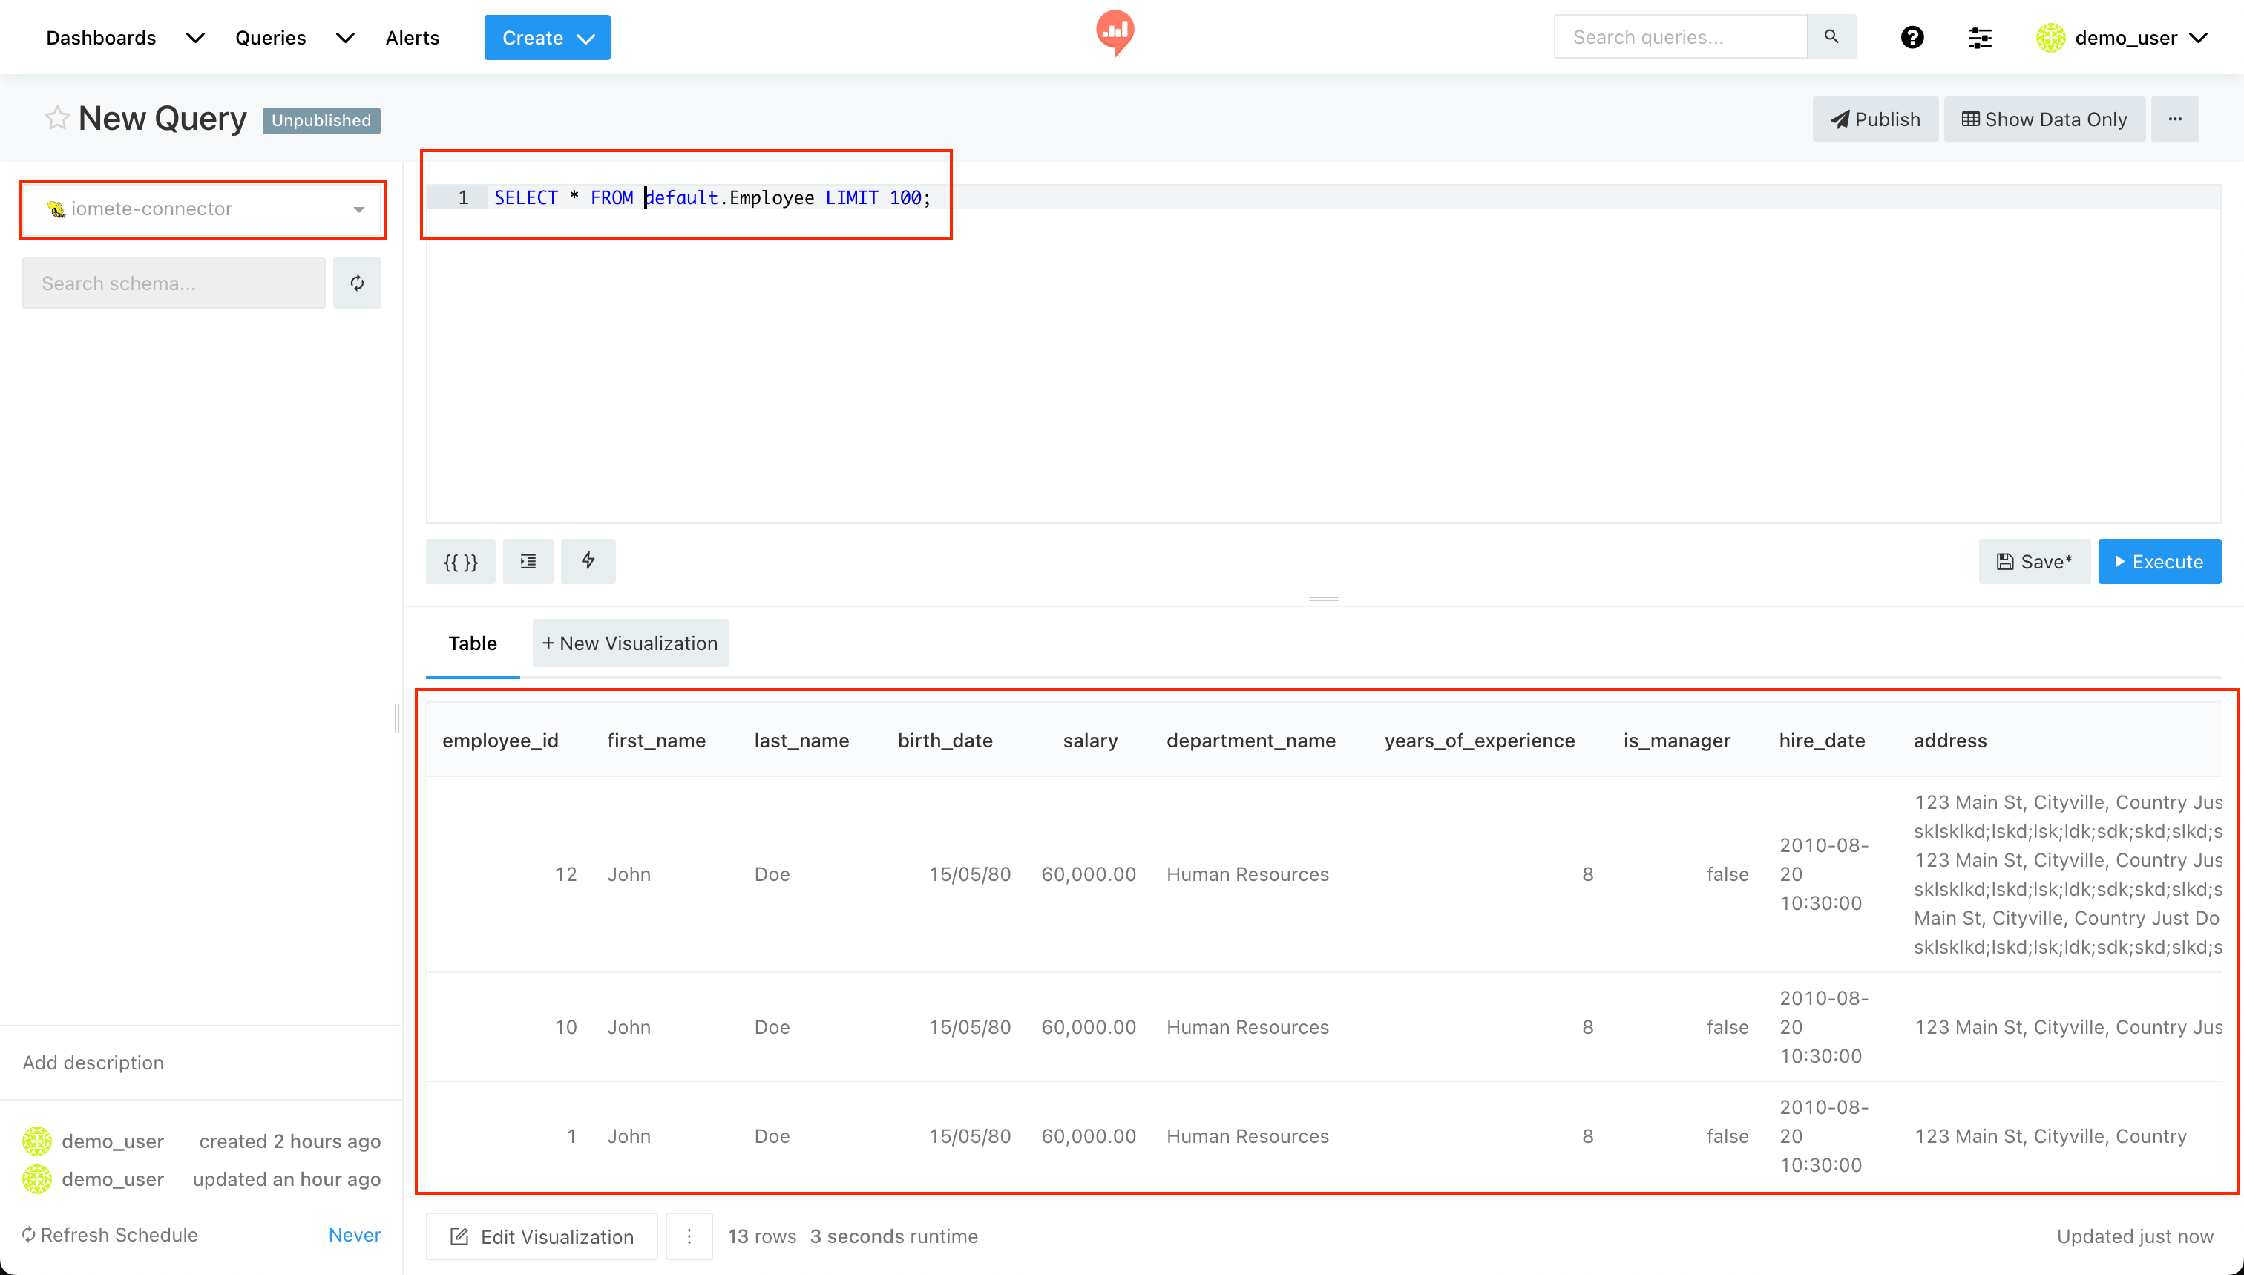Click the New Query title to rename
Screen dimensions: 2244x1275
(x=163, y=118)
